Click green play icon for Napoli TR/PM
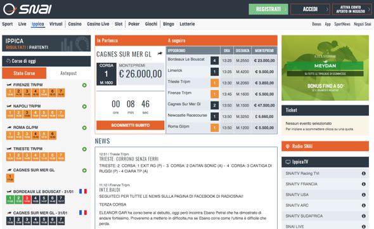The image size is (374, 229). (x=84, y=107)
